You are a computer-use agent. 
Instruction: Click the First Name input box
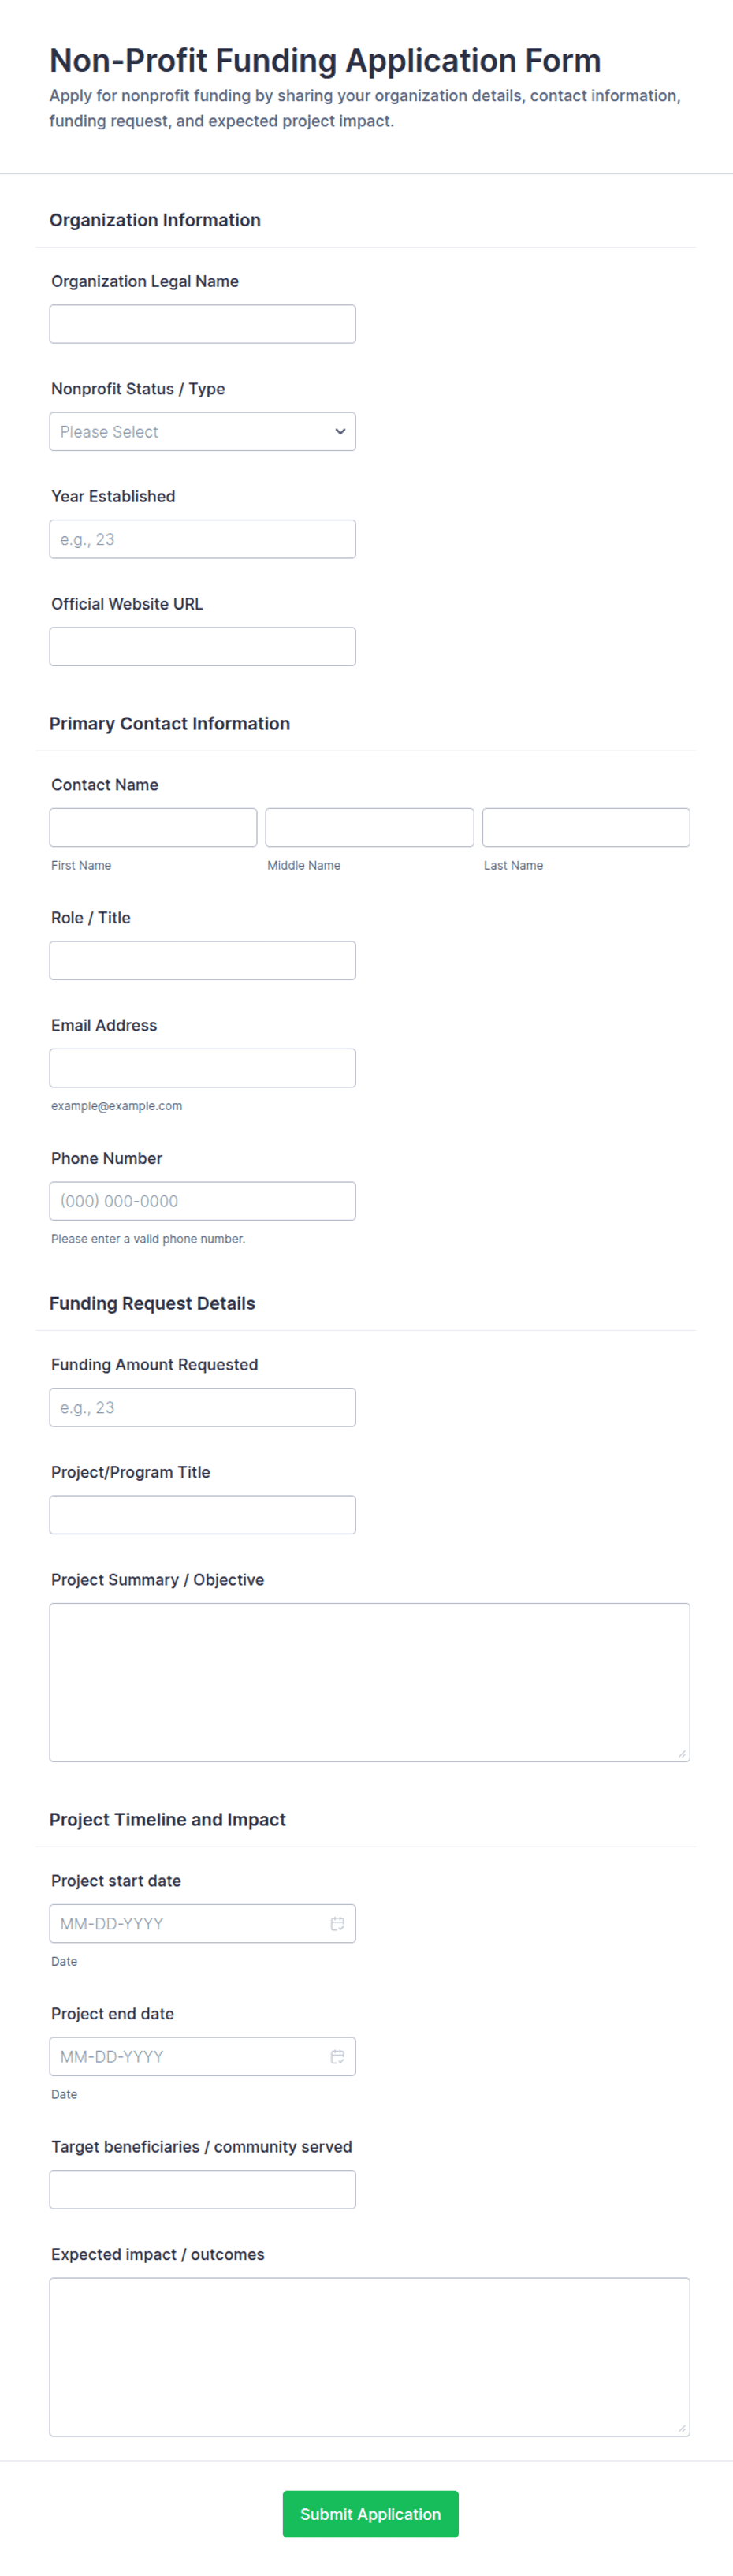(x=153, y=827)
